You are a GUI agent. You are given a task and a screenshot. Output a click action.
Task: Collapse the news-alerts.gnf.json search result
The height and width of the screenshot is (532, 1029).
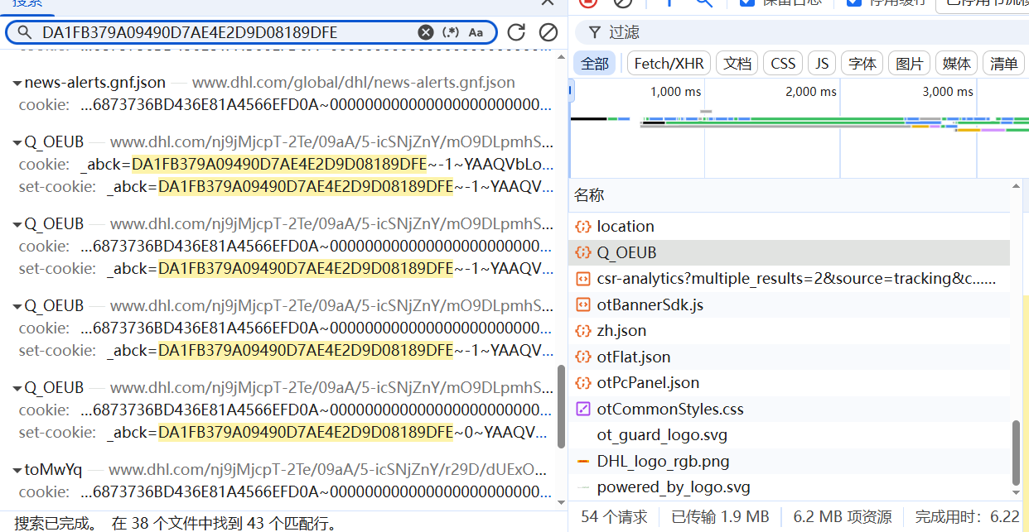tap(17, 83)
